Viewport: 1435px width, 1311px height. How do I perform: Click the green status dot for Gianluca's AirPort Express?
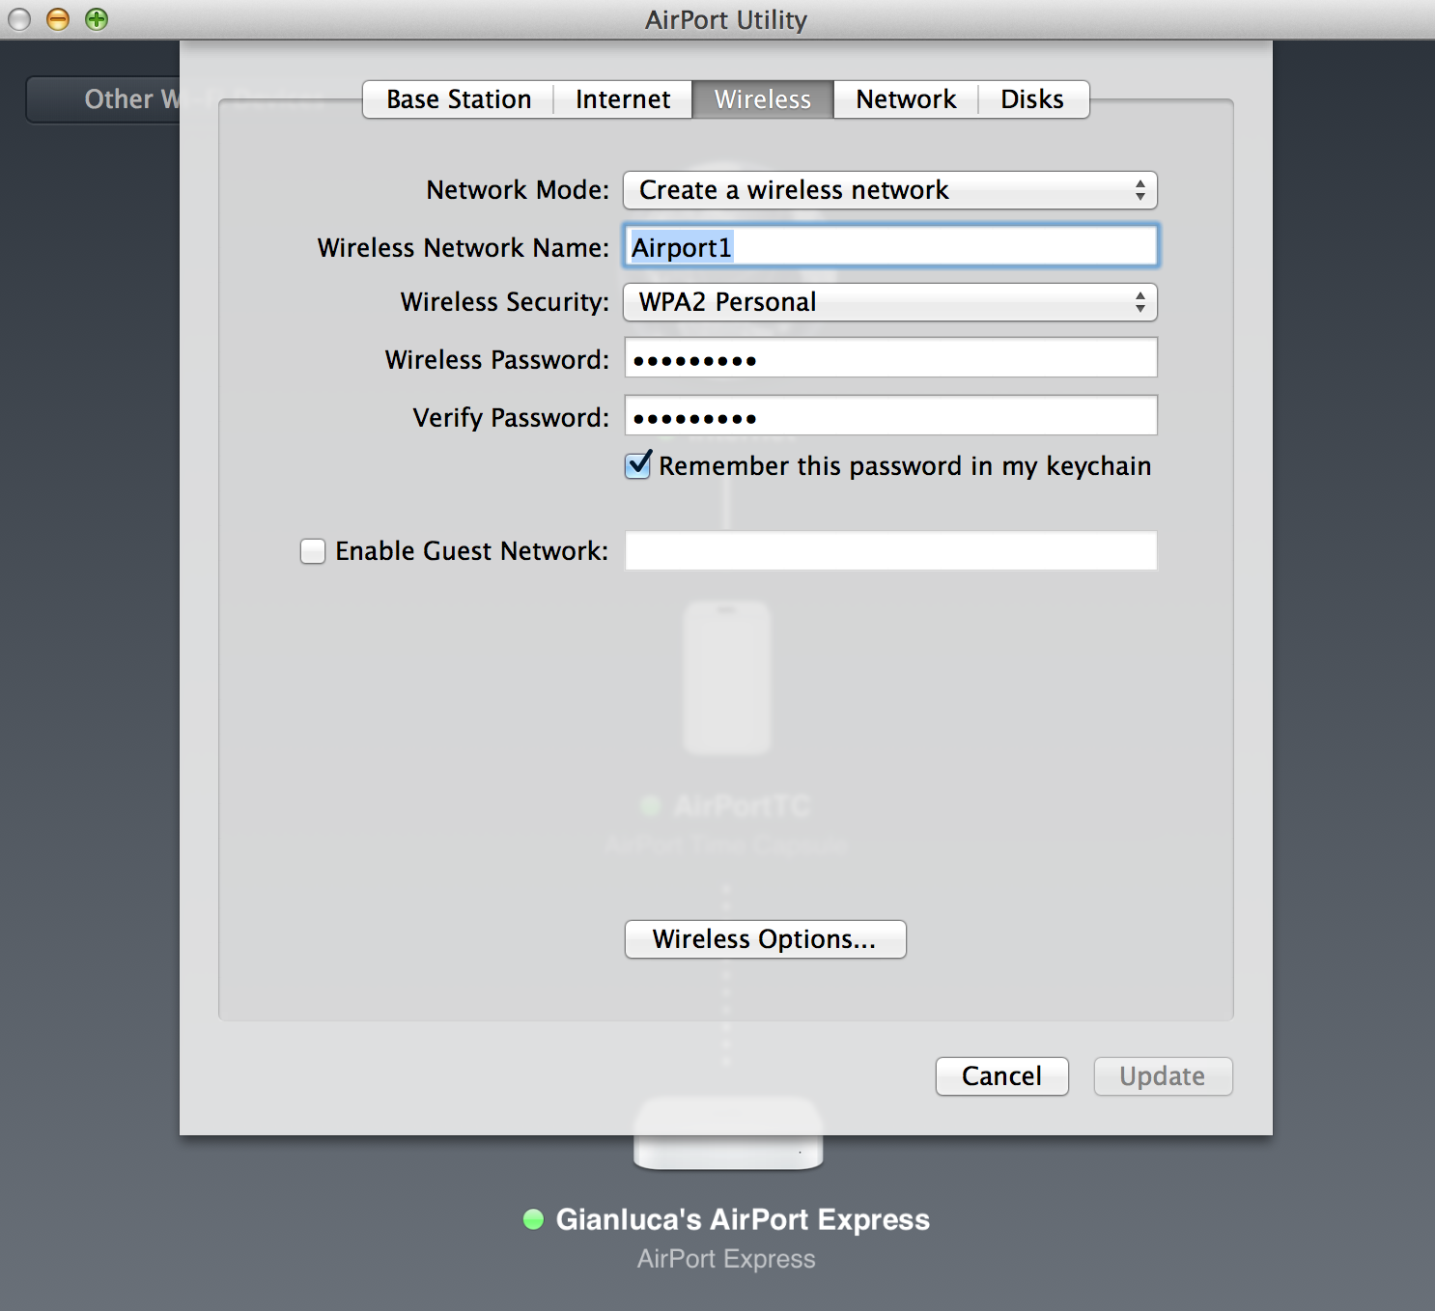(533, 1219)
